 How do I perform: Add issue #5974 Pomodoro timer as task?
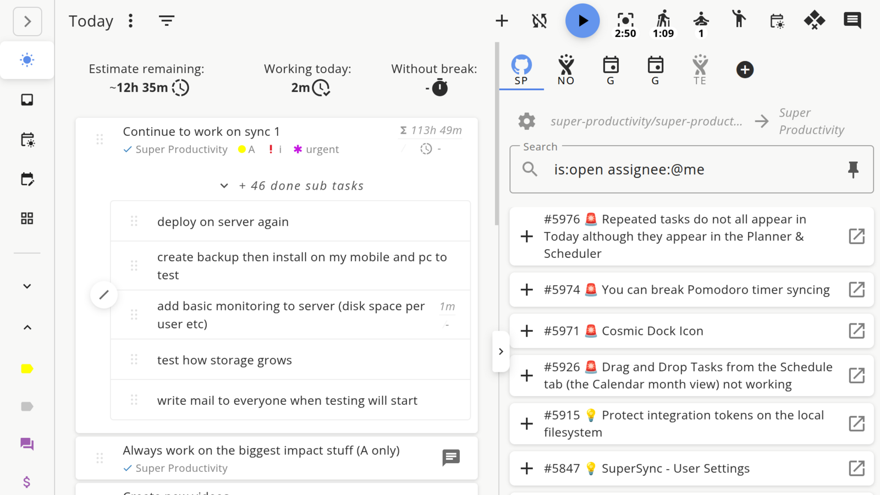(527, 290)
